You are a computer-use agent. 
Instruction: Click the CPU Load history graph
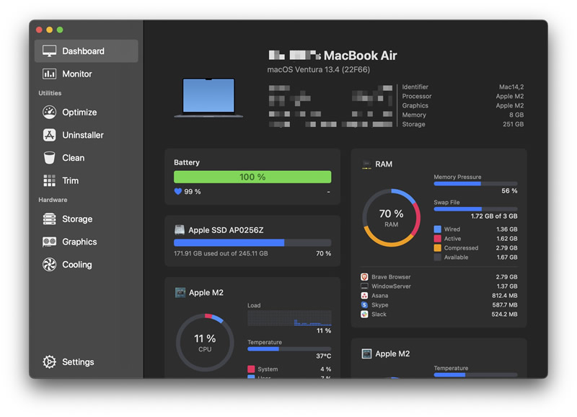tap(289, 318)
